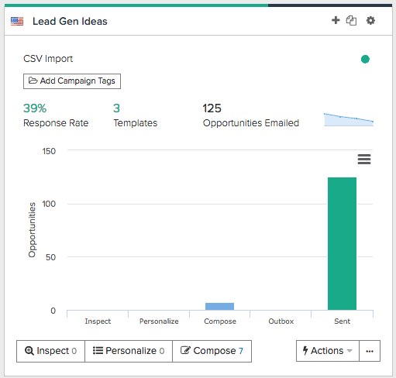Click the copy/duplicate project icon
This screenshot has width=396, height=378.
(x=351, y=20)
